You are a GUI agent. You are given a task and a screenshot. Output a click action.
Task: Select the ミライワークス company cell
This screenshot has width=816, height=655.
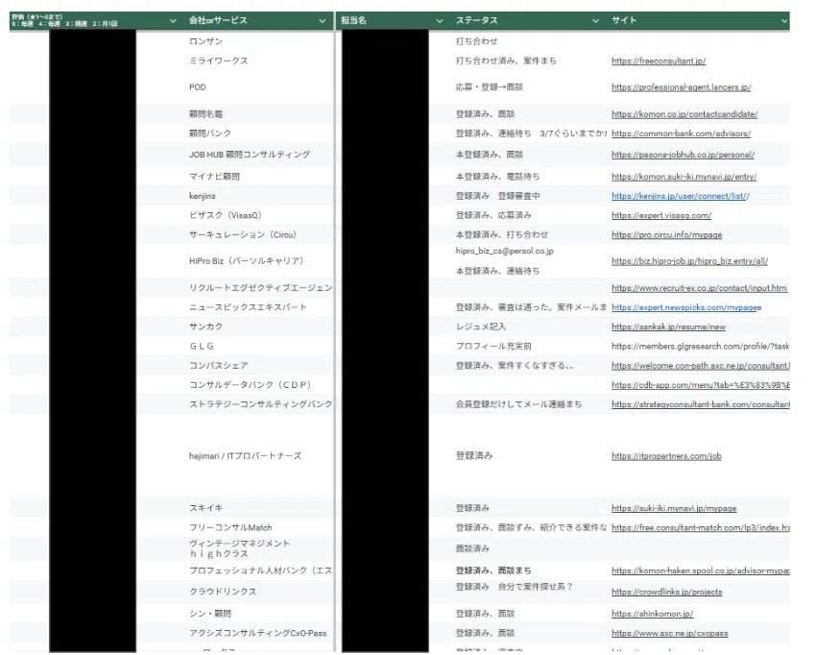pyautogui.click(x=218, y=61)
